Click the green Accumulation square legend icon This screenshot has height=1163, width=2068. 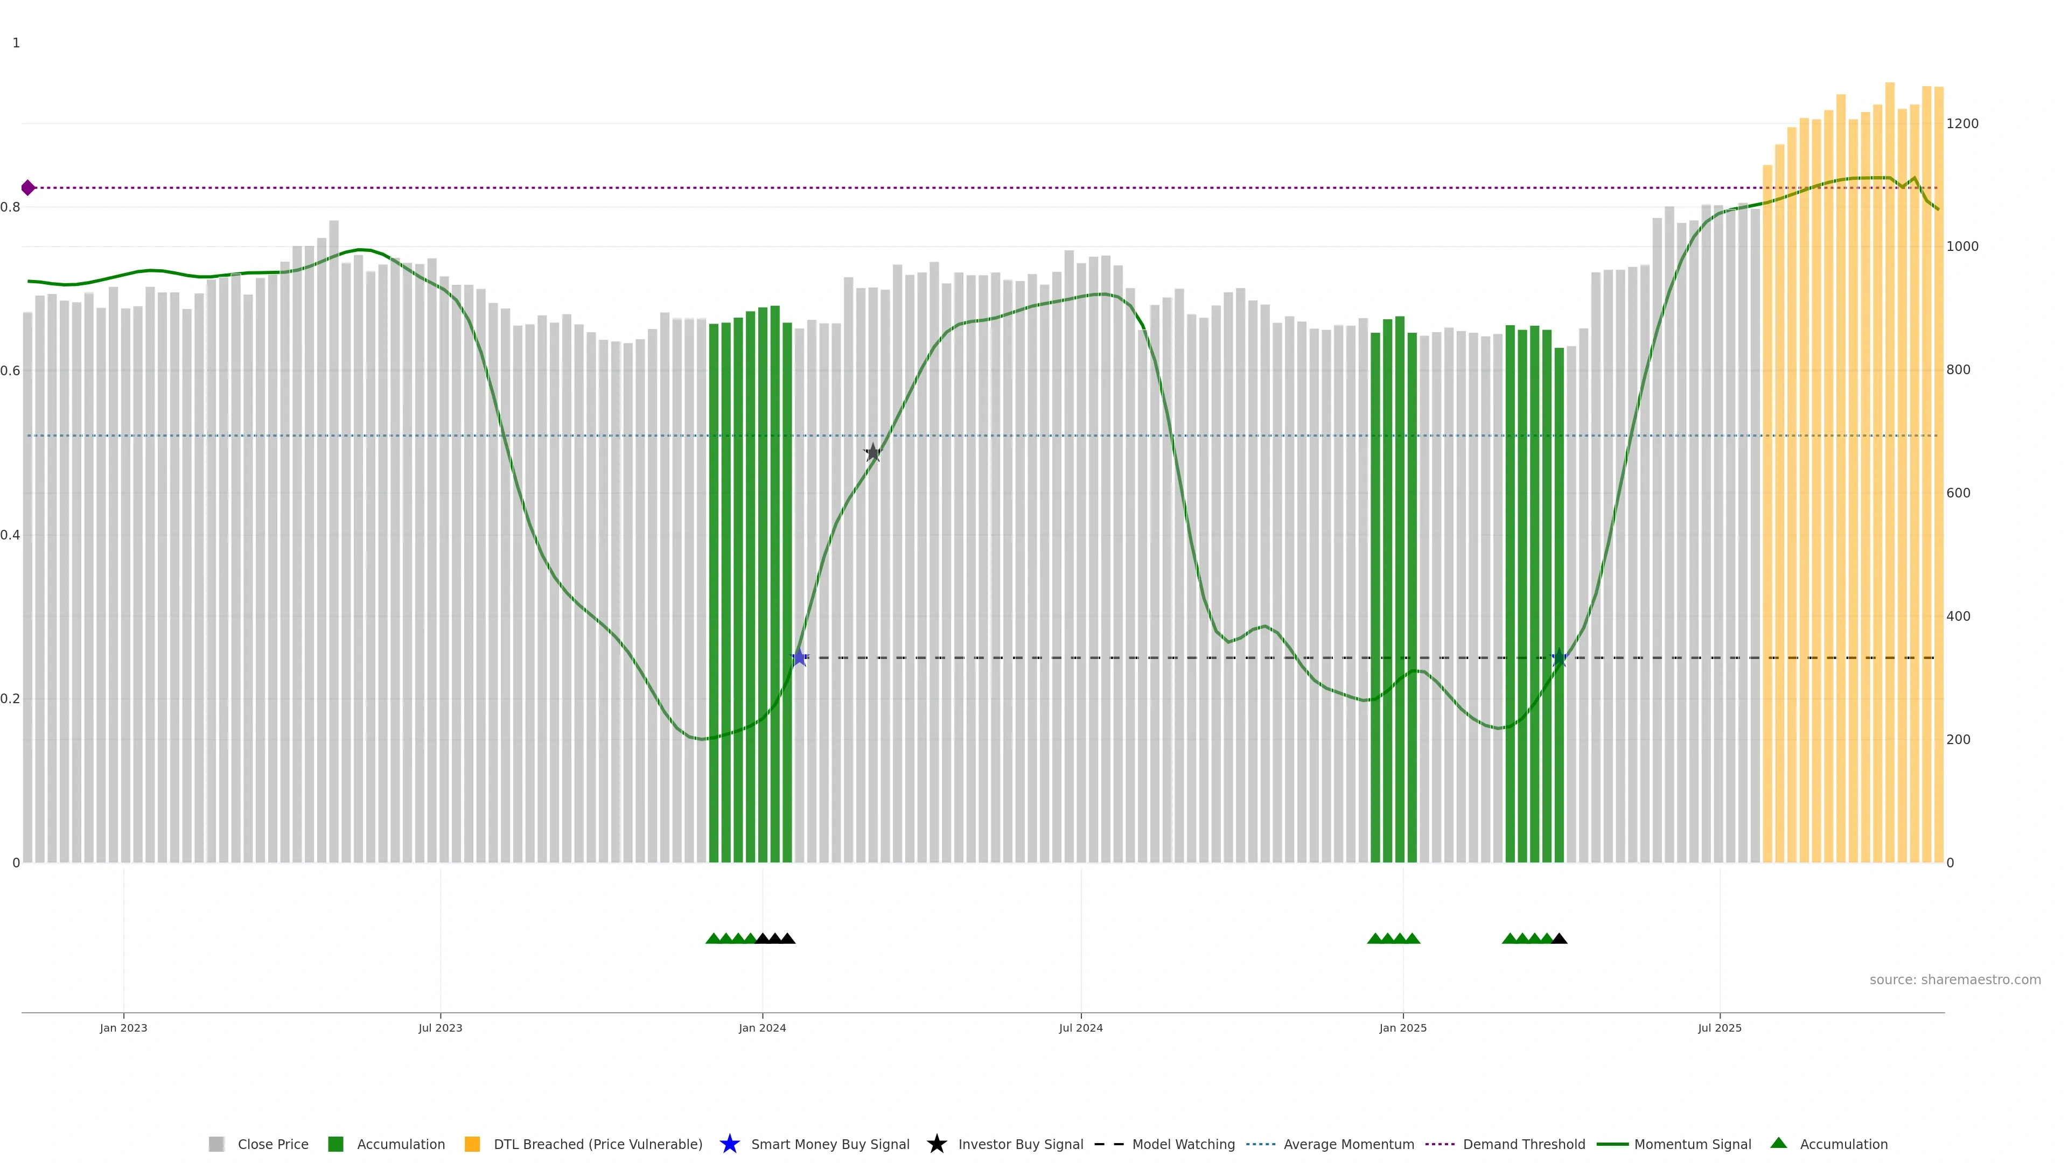coord(336,1144)
